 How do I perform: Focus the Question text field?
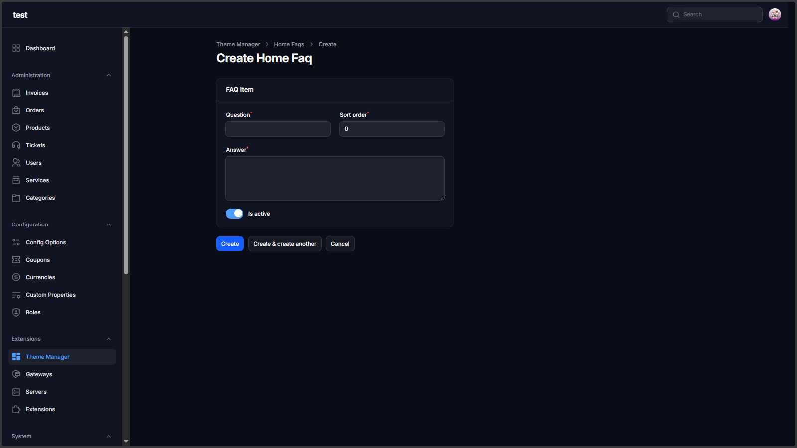tap(278, 129)
